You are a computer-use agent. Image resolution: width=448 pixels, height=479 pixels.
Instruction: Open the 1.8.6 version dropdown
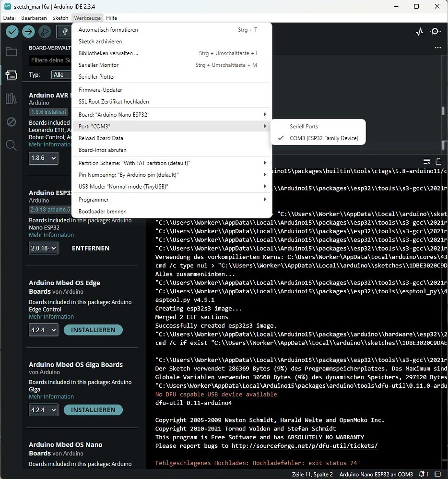point(43,158)
